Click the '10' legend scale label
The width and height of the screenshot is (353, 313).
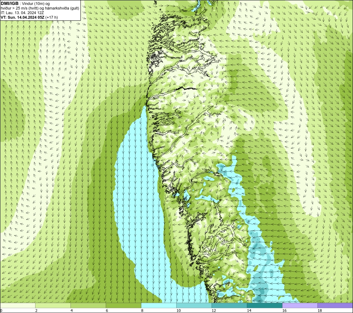(178, 311)
